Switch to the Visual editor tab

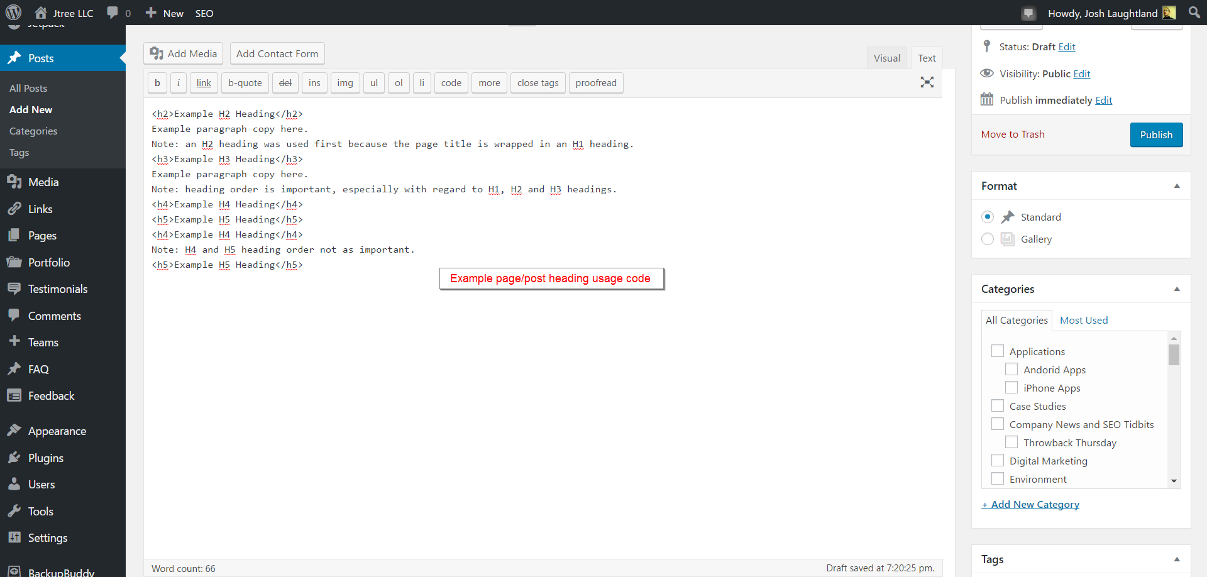tap(886, 58)
